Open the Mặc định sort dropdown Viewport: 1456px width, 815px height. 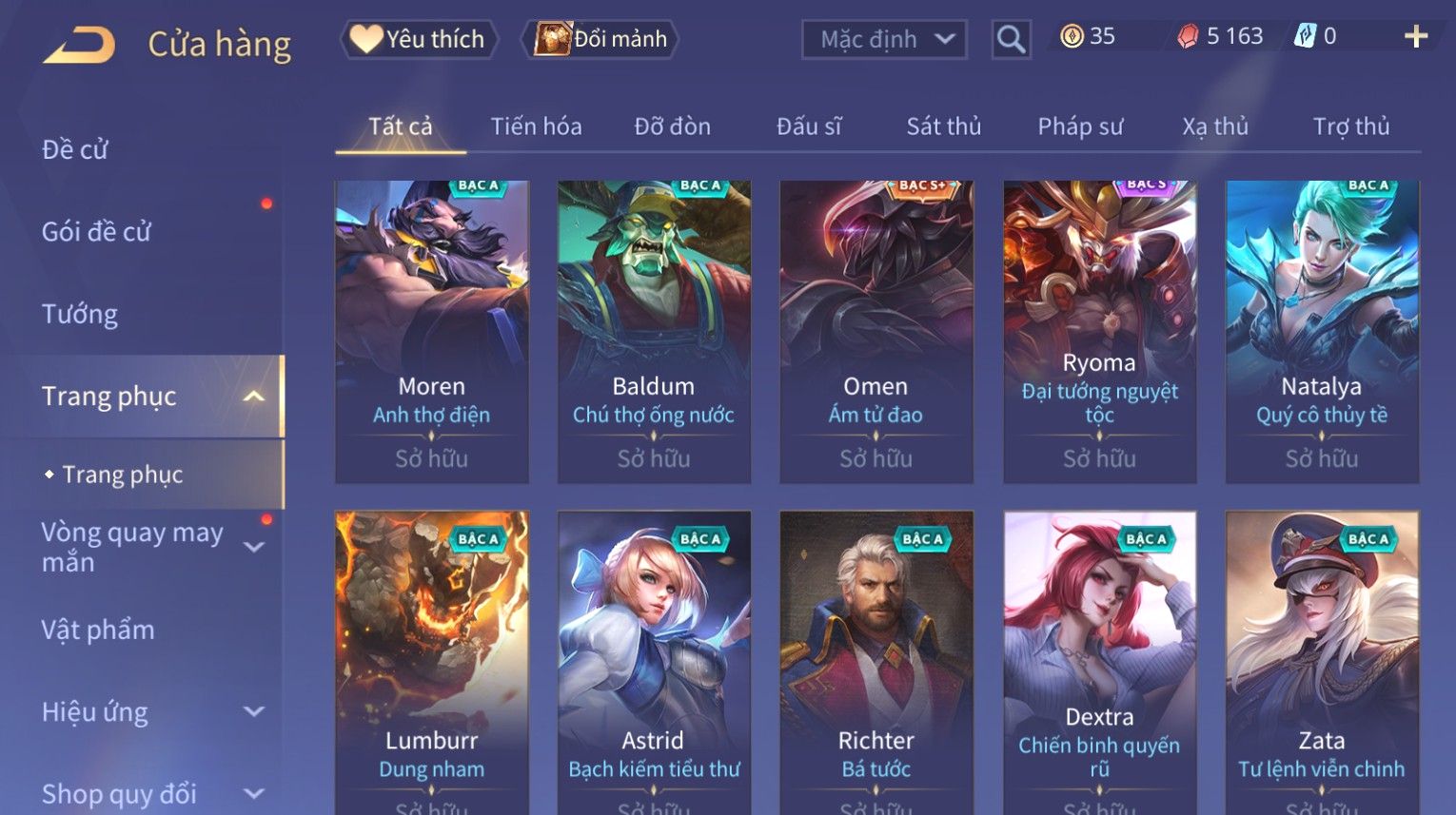point(884,40)
